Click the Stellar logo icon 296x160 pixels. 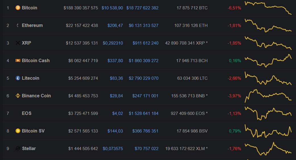click(x=18, y=148)
